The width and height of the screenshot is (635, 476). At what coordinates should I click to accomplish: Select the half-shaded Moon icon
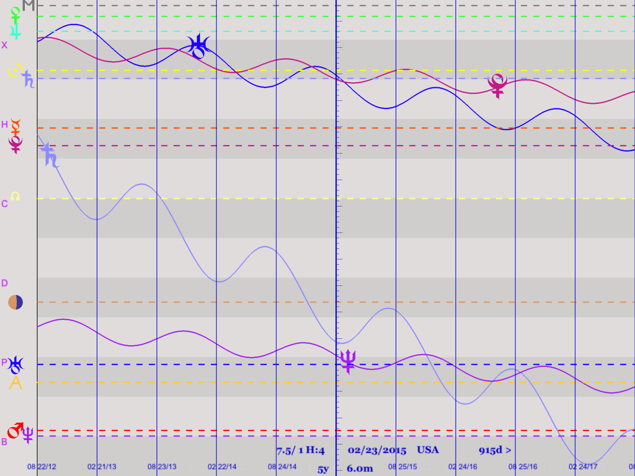pyautogui.click(x=15, y=302)
